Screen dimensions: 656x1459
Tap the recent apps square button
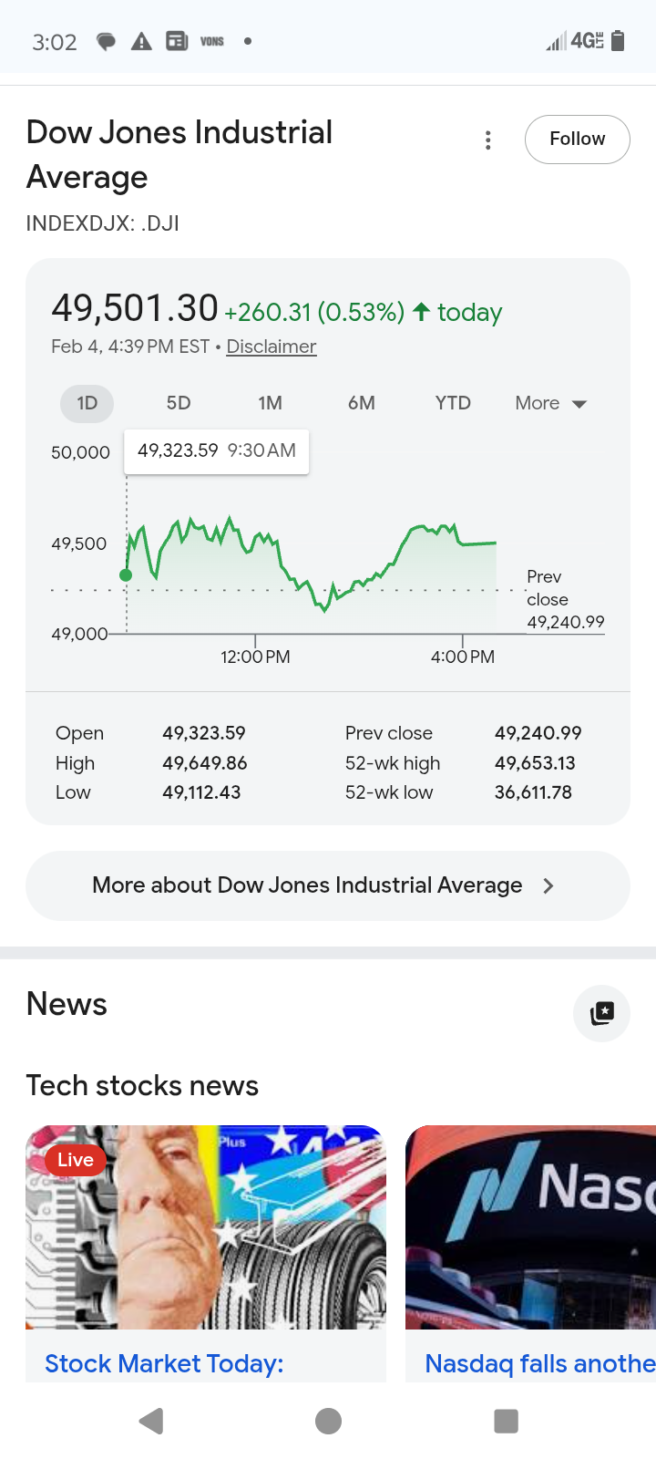pyautogui.click(x=506, y=1421)
